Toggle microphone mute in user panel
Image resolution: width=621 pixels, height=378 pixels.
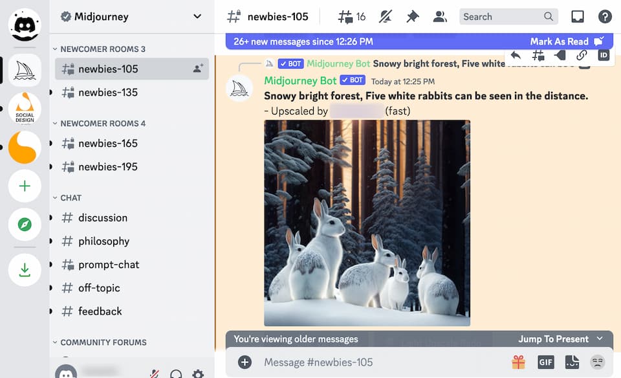click(x=155, y=373)
